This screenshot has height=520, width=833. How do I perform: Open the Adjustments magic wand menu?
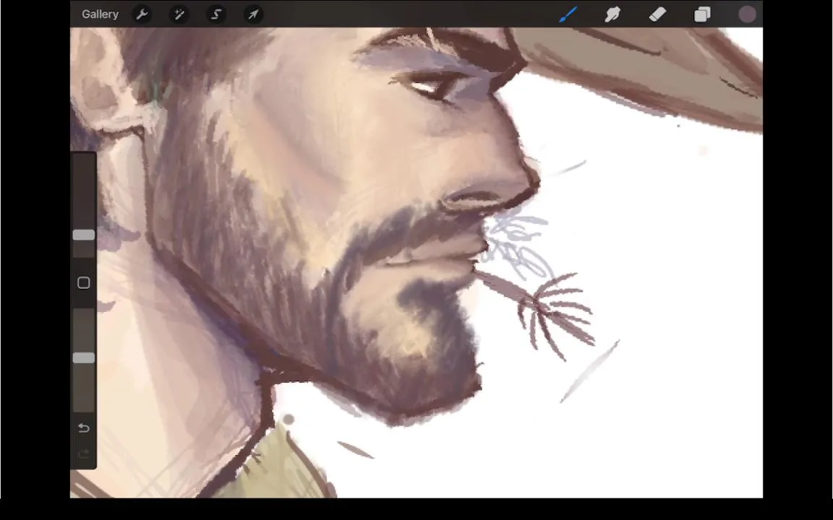179,14
